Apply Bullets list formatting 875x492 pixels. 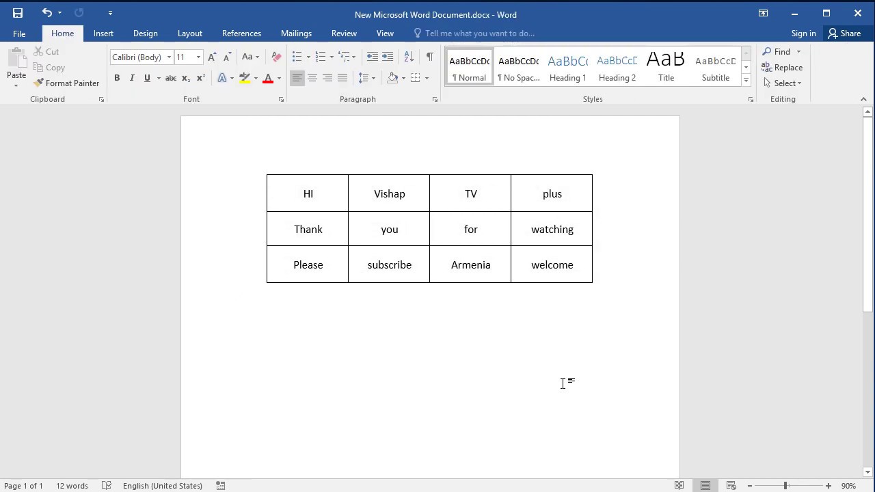(297, 57)
